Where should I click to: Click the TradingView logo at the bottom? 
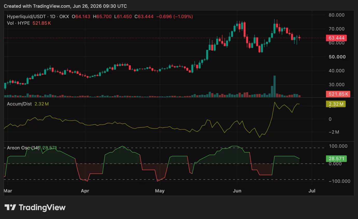click(35, 207)
